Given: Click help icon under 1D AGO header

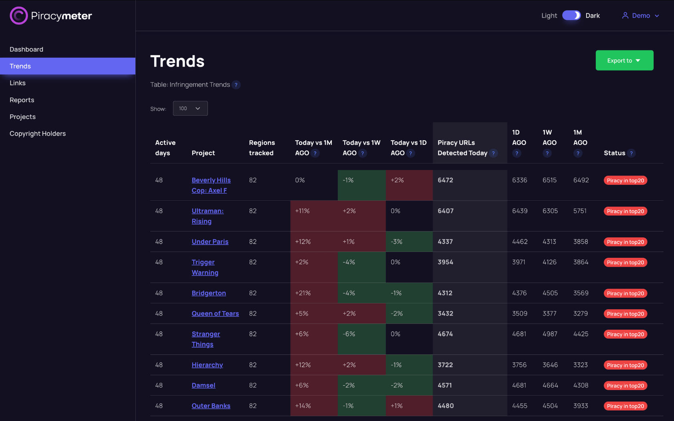Looking at the screenshot, I should (517, 153).
